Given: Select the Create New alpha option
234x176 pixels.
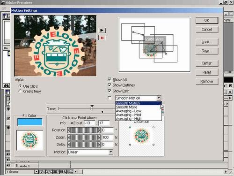Looking at the screenshot, I should pos(20,91).
